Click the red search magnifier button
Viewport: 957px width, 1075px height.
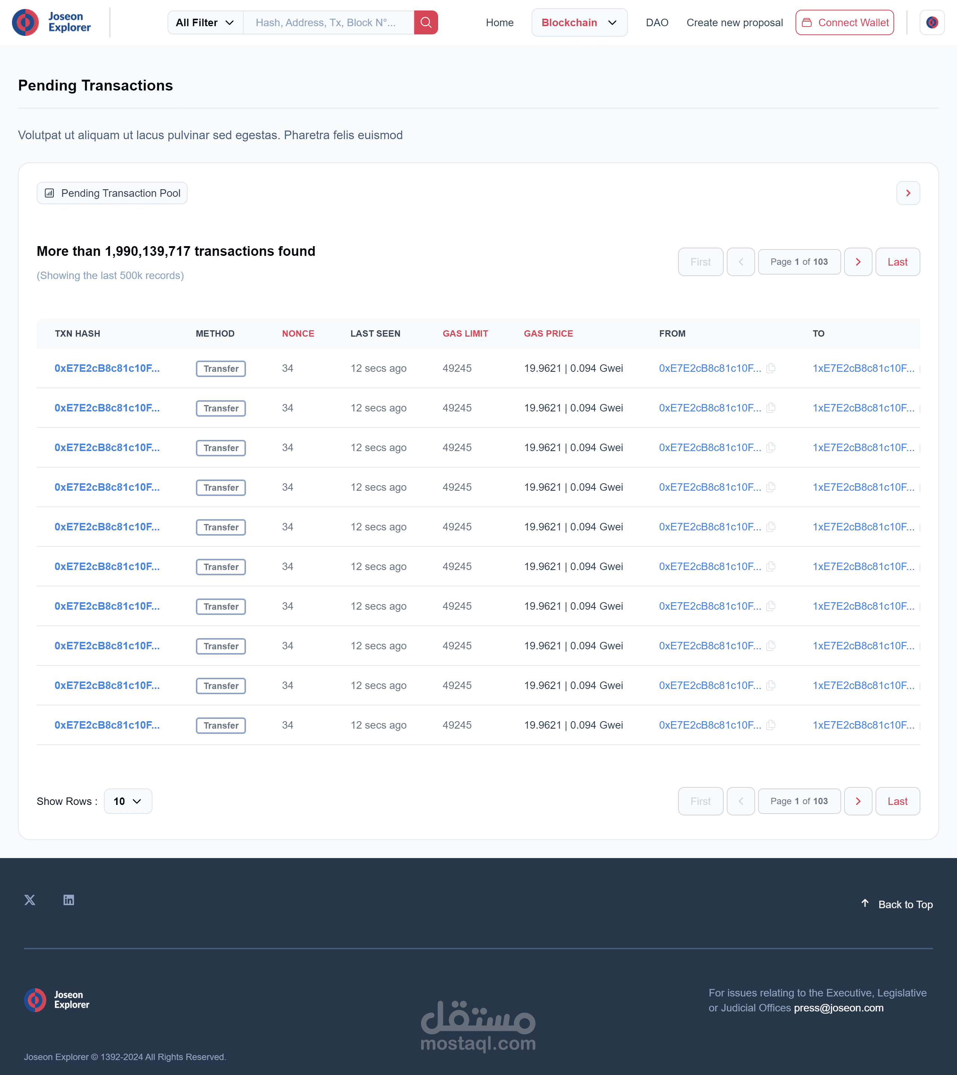tap(425, 22)
